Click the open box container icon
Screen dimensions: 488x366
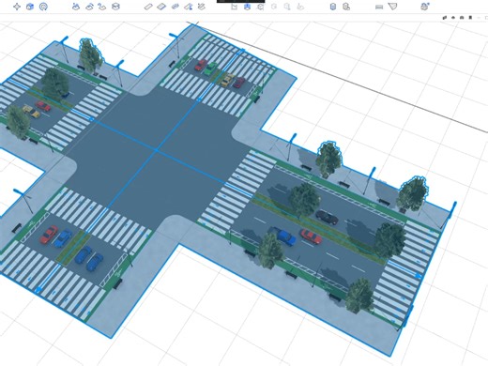click(115, 7)
